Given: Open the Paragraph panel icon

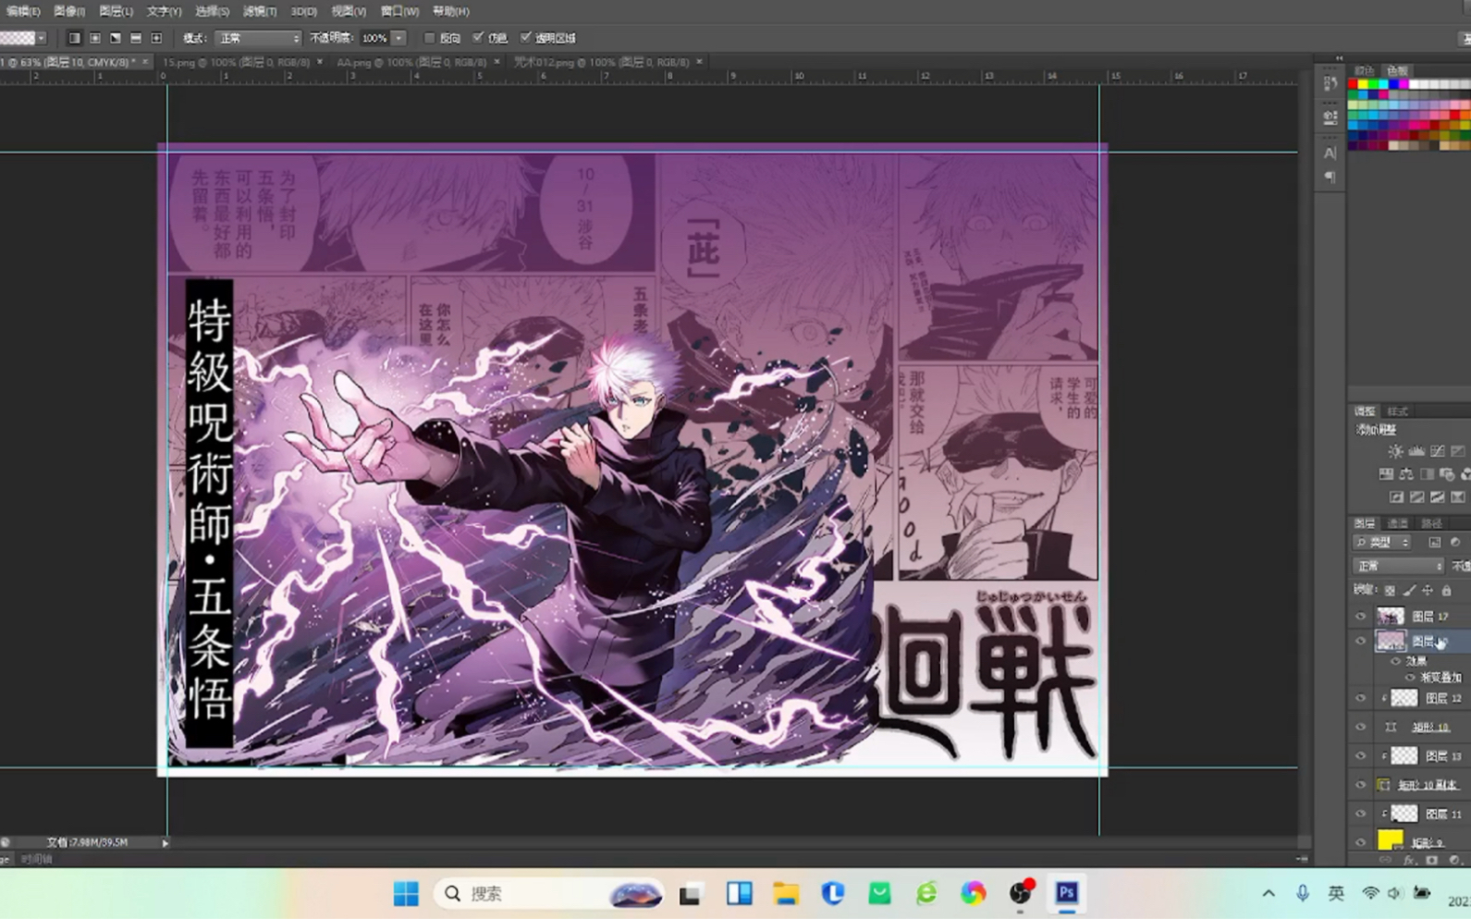Looking at the screenshot, I should click(x=1330, y=177).
